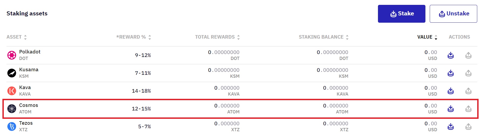The image size is (481, 135).
Task: Click the 5-7% reward value
Action: click(145, 127)
